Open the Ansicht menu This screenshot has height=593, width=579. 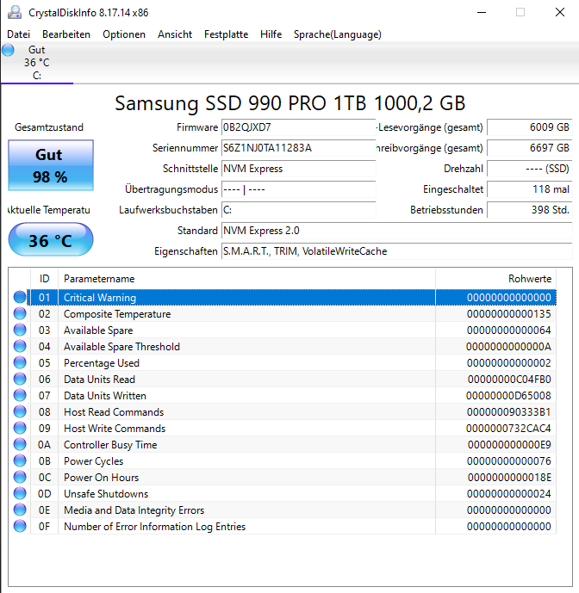tap(175, 34)
